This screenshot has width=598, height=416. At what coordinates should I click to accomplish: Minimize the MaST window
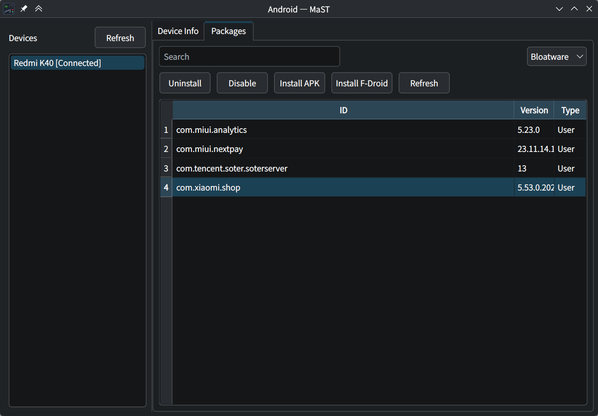tap(559, 9)
